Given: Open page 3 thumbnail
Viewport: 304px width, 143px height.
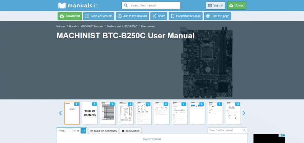Looking at the screenshot, I should point(108,113).
